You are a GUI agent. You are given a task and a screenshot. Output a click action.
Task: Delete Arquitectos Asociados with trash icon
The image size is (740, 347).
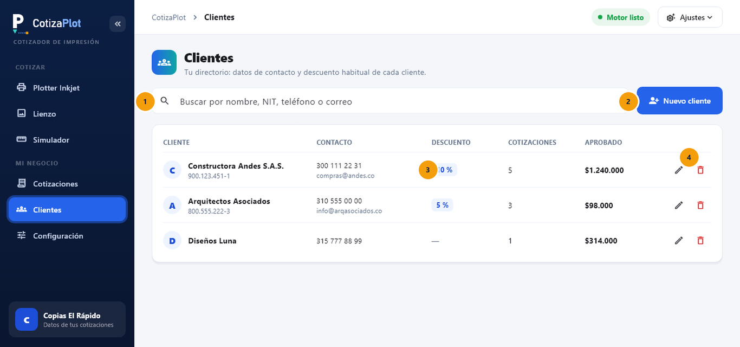tap(700, 205)
